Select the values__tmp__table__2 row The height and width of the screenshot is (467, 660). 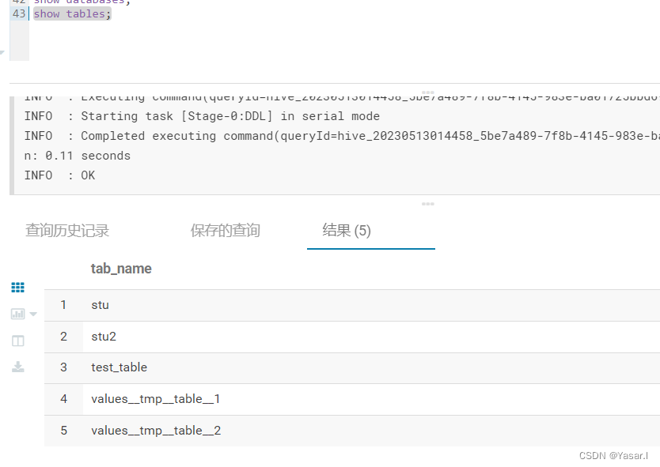[352, 431]
